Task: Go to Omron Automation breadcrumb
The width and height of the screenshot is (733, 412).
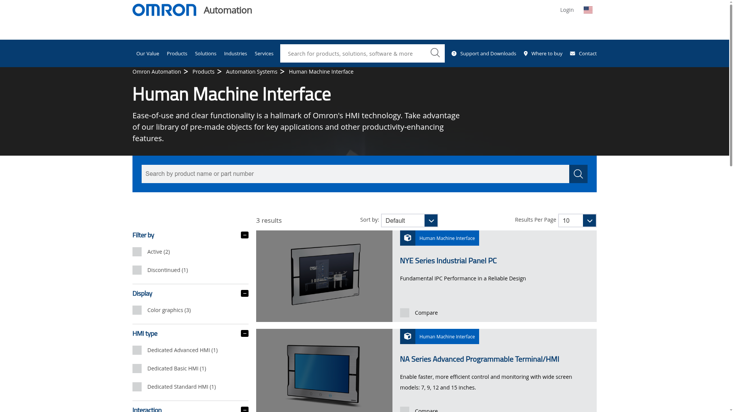Action: [157, 72]
